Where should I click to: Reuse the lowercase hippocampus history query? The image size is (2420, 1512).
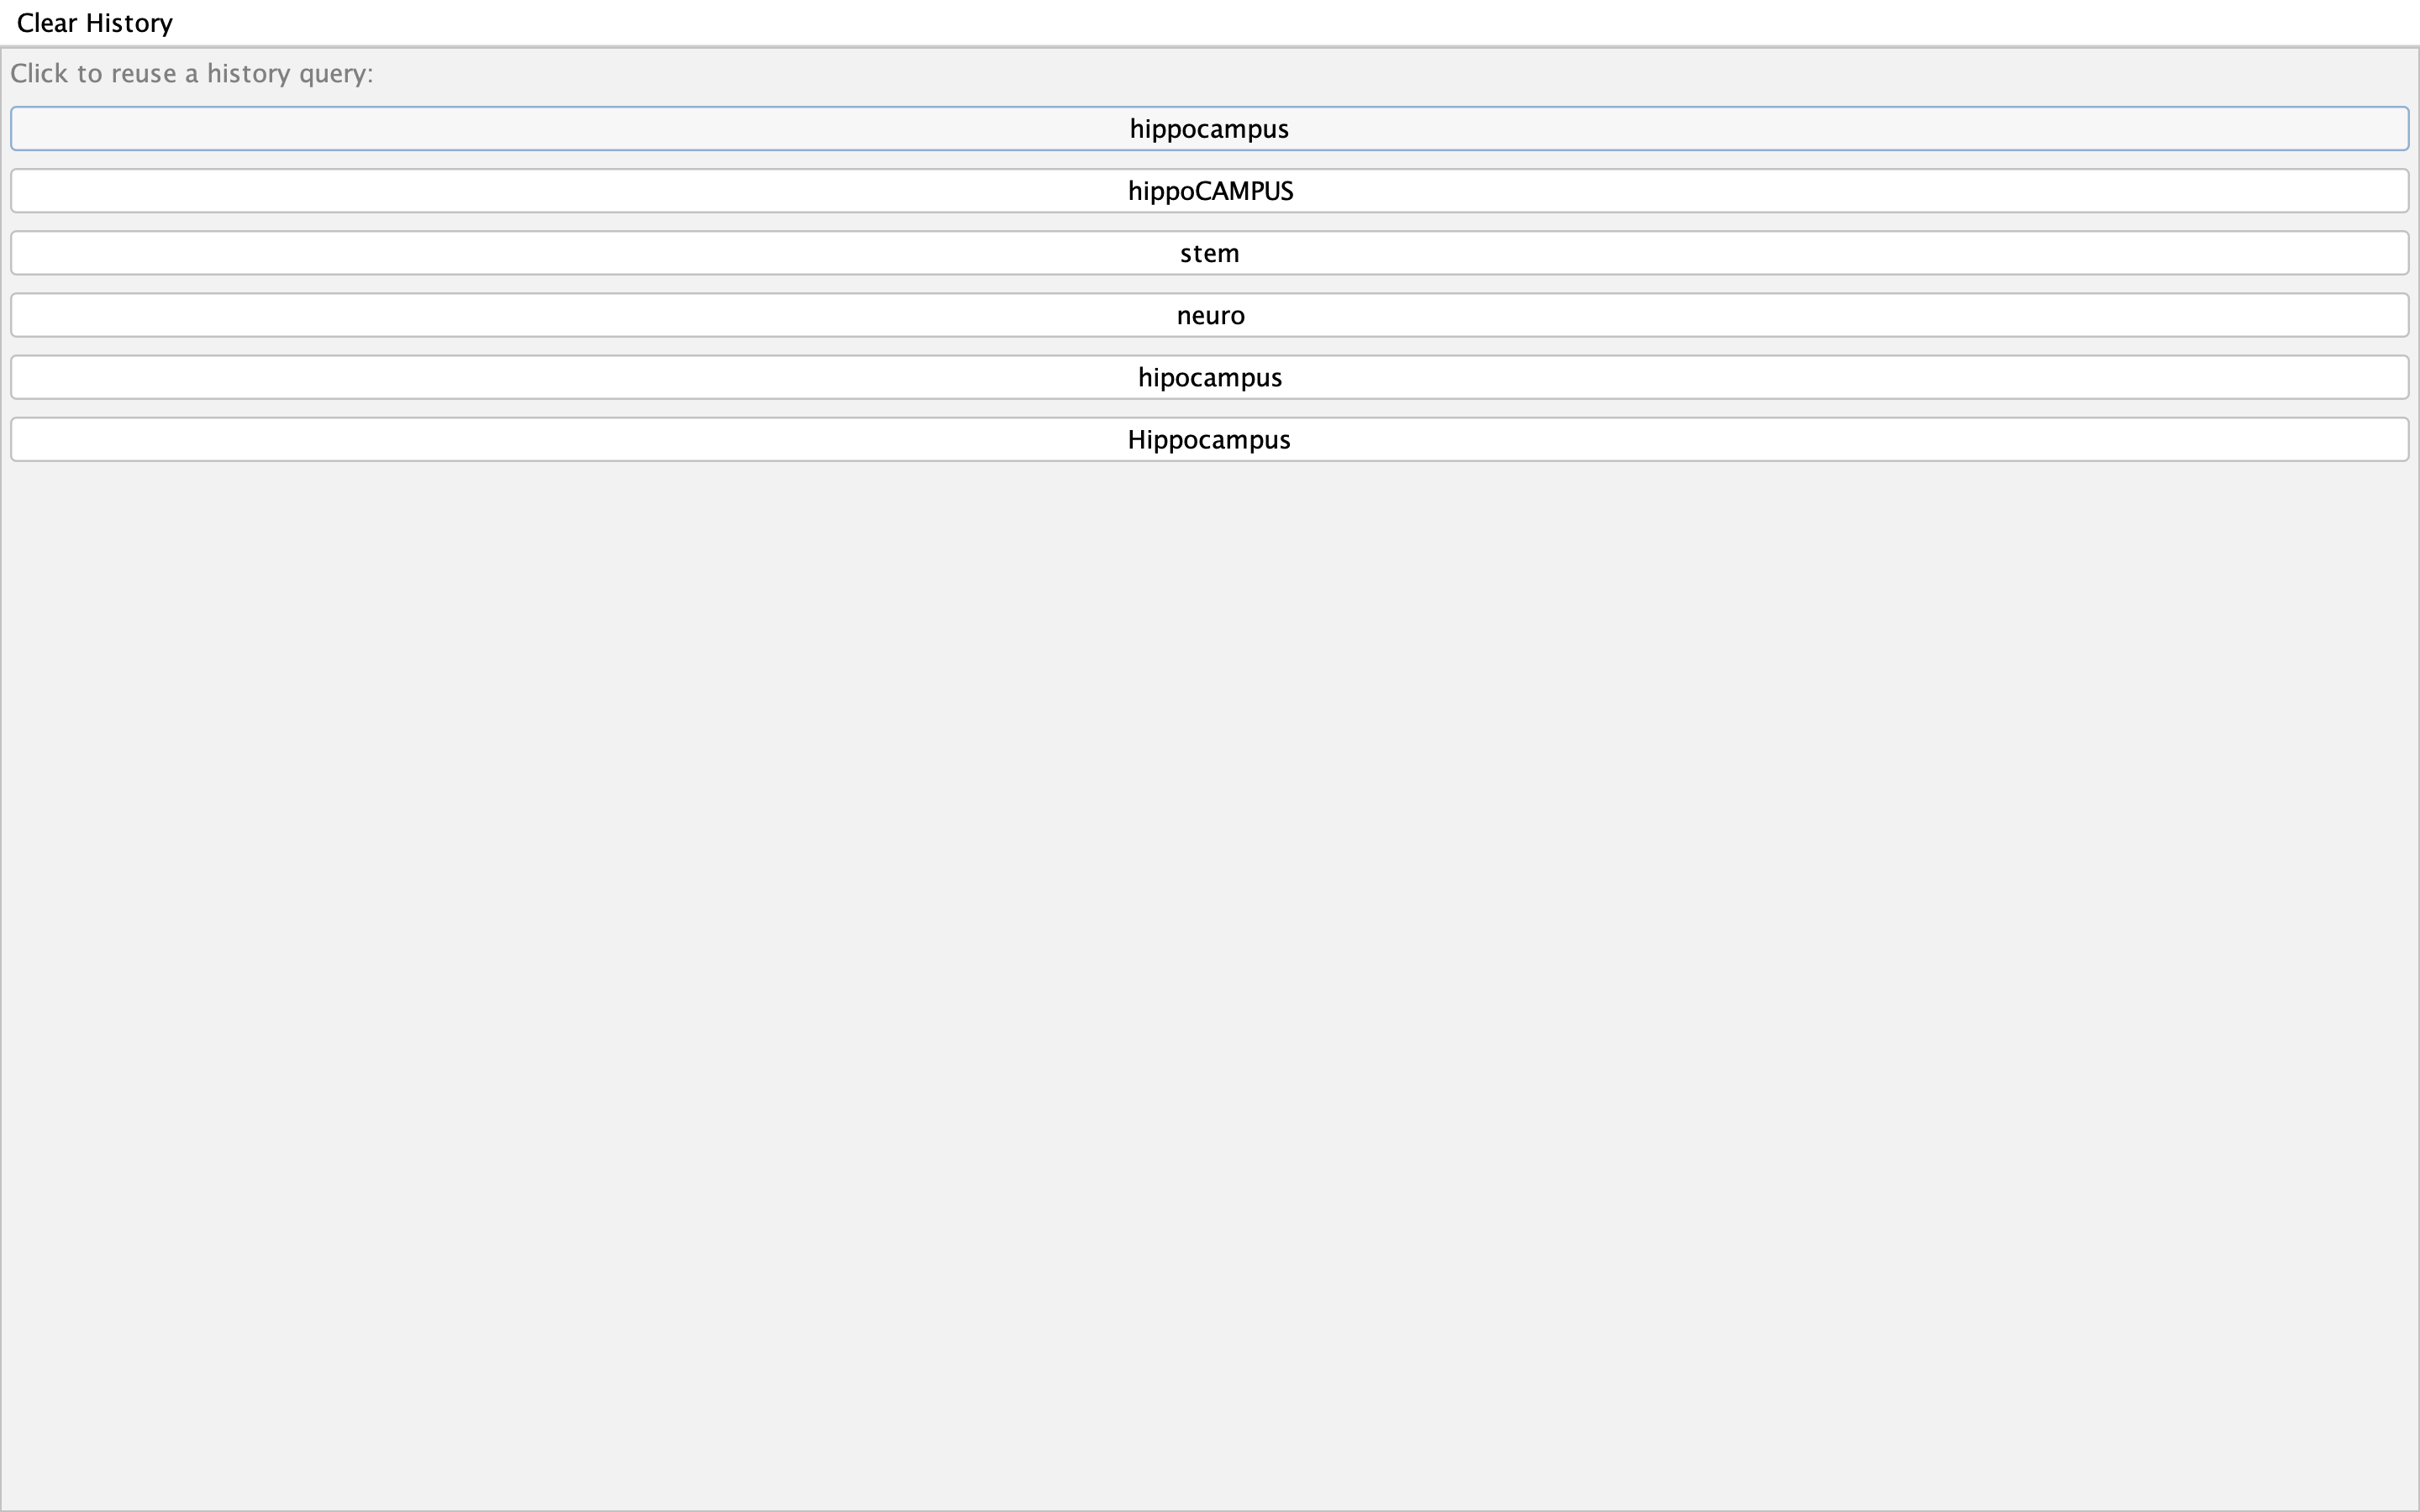click(x=1209, y=129)
